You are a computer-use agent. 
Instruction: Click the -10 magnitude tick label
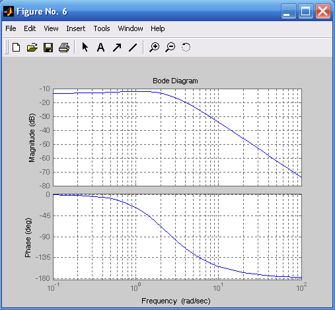pyautogui.click(x=45, y=89)
